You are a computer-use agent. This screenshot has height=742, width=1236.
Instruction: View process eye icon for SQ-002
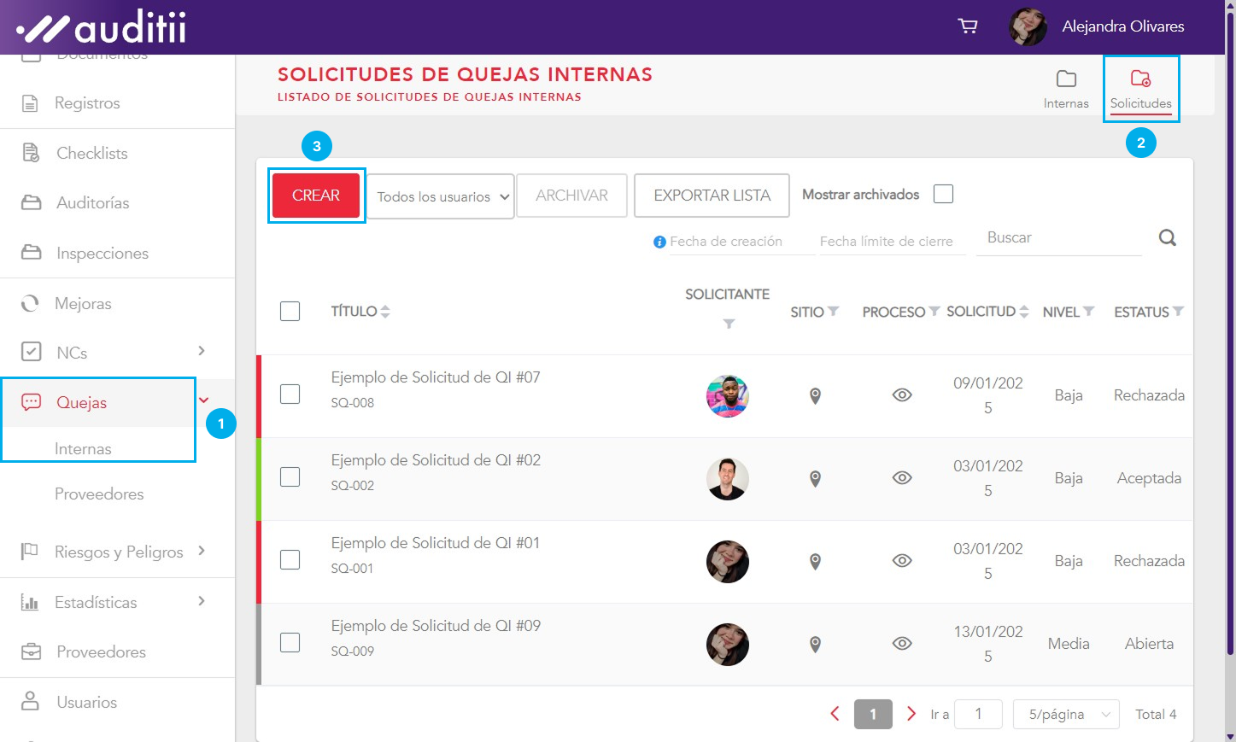pyautogui.click(x=902, y=478)
